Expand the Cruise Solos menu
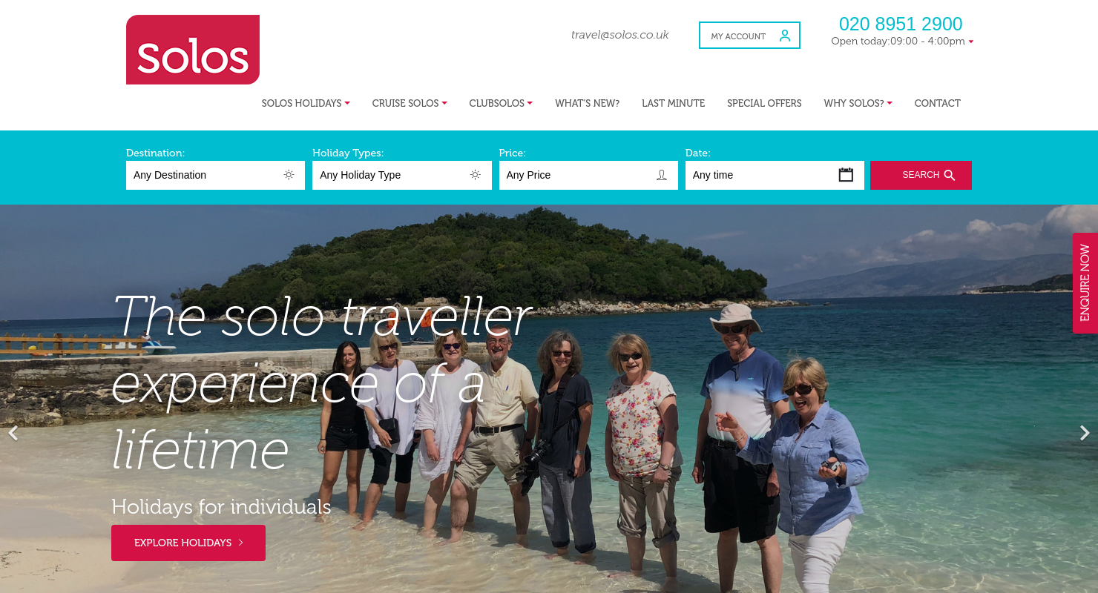Viewport: 1098px width, 593px height. [x=410, y=103]
